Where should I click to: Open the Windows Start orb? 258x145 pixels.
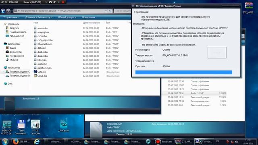(x=5, y=141)
